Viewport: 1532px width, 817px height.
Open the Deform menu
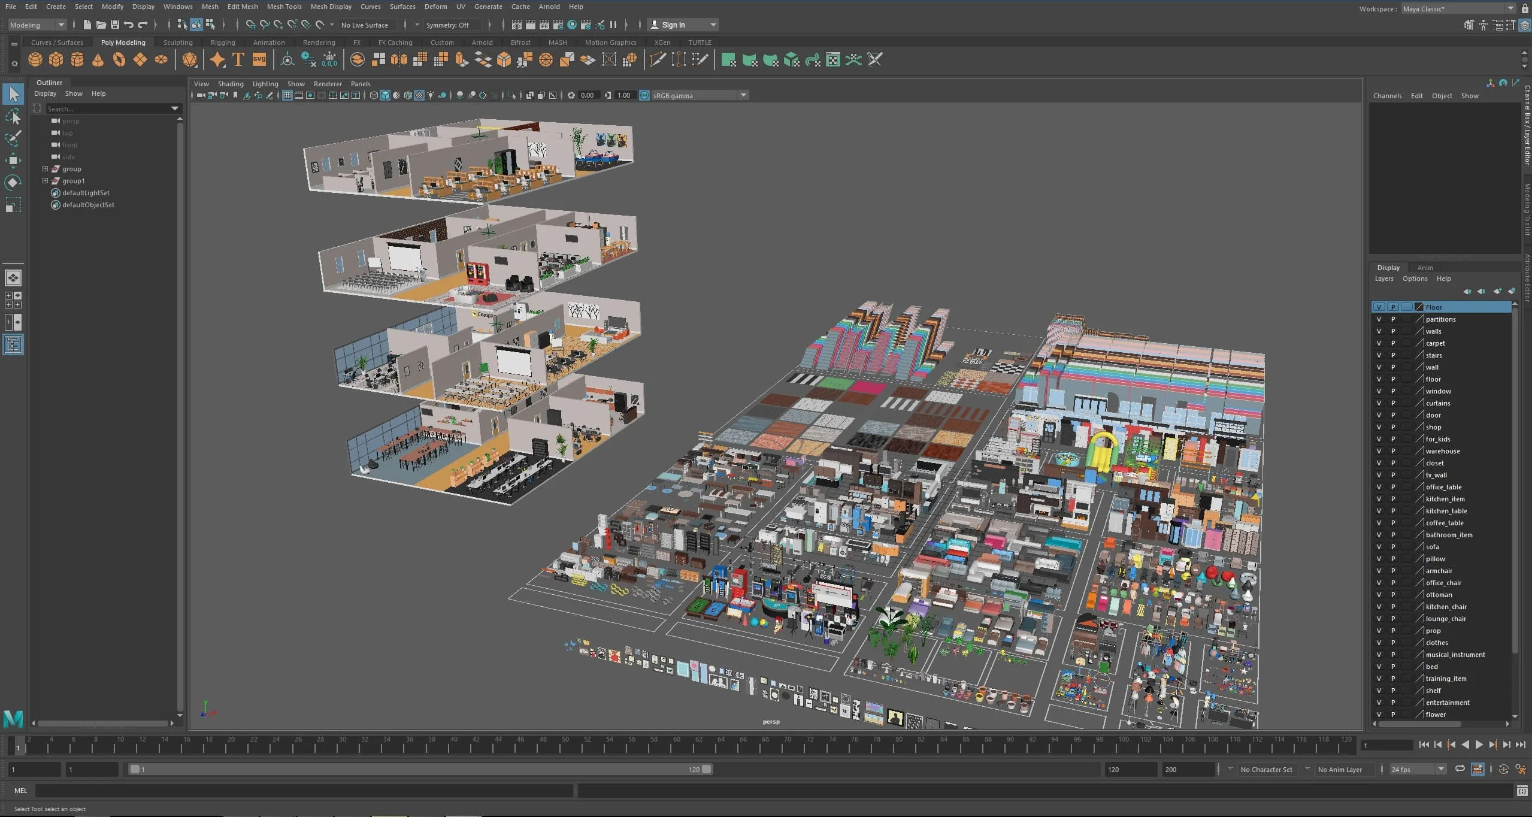pos(435,7)
